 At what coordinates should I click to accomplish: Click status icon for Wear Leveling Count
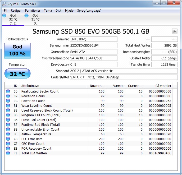coord(8,105)
